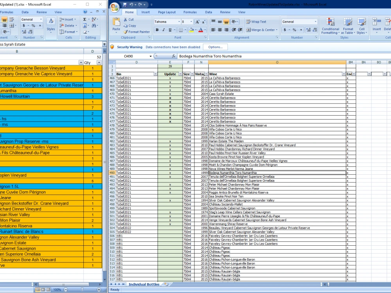The image size is (391, 293).
Task: Click Undo icon in Quick Access Toolbar
Action: (131, 4)
